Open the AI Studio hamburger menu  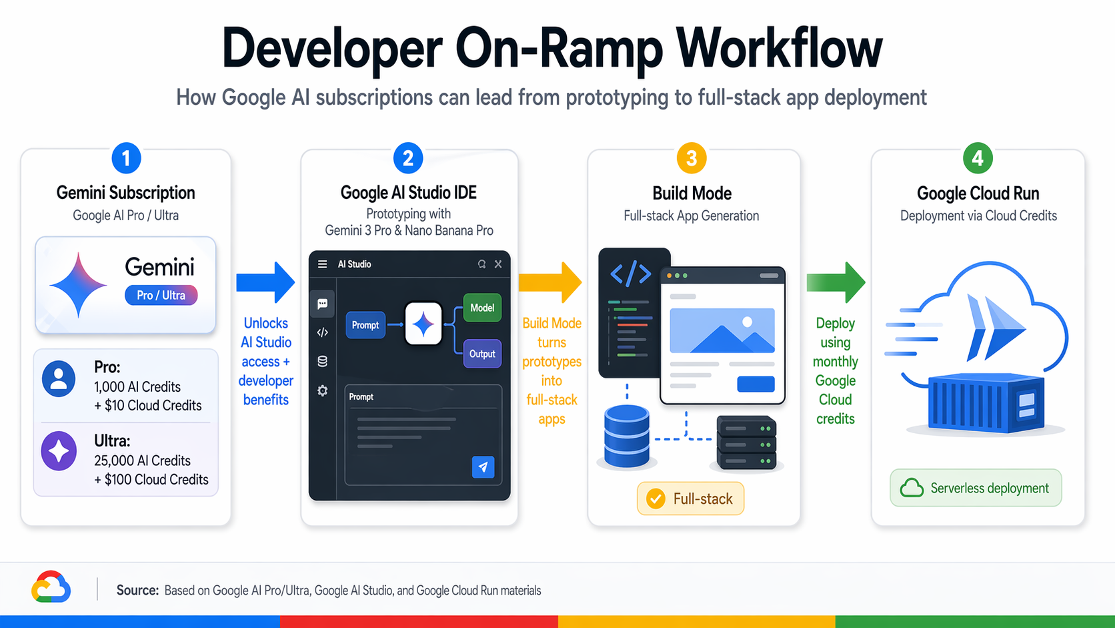point(323,264)
